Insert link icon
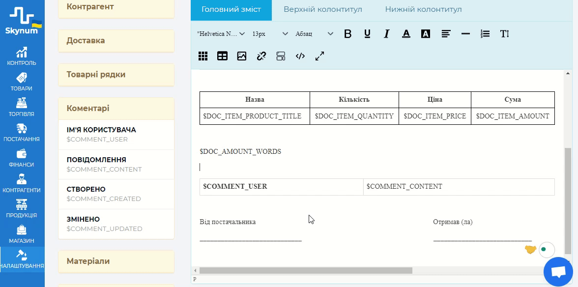Viewport: 578px width, 287px height. coord(261,56)
